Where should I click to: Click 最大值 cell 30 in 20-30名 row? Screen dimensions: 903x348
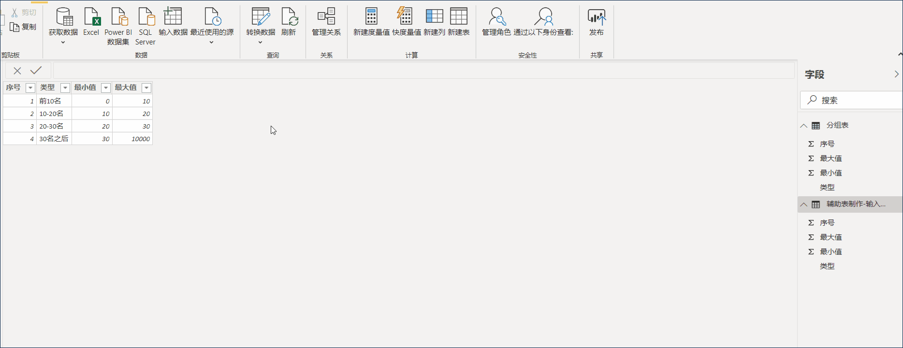click(x=132, y=126)
